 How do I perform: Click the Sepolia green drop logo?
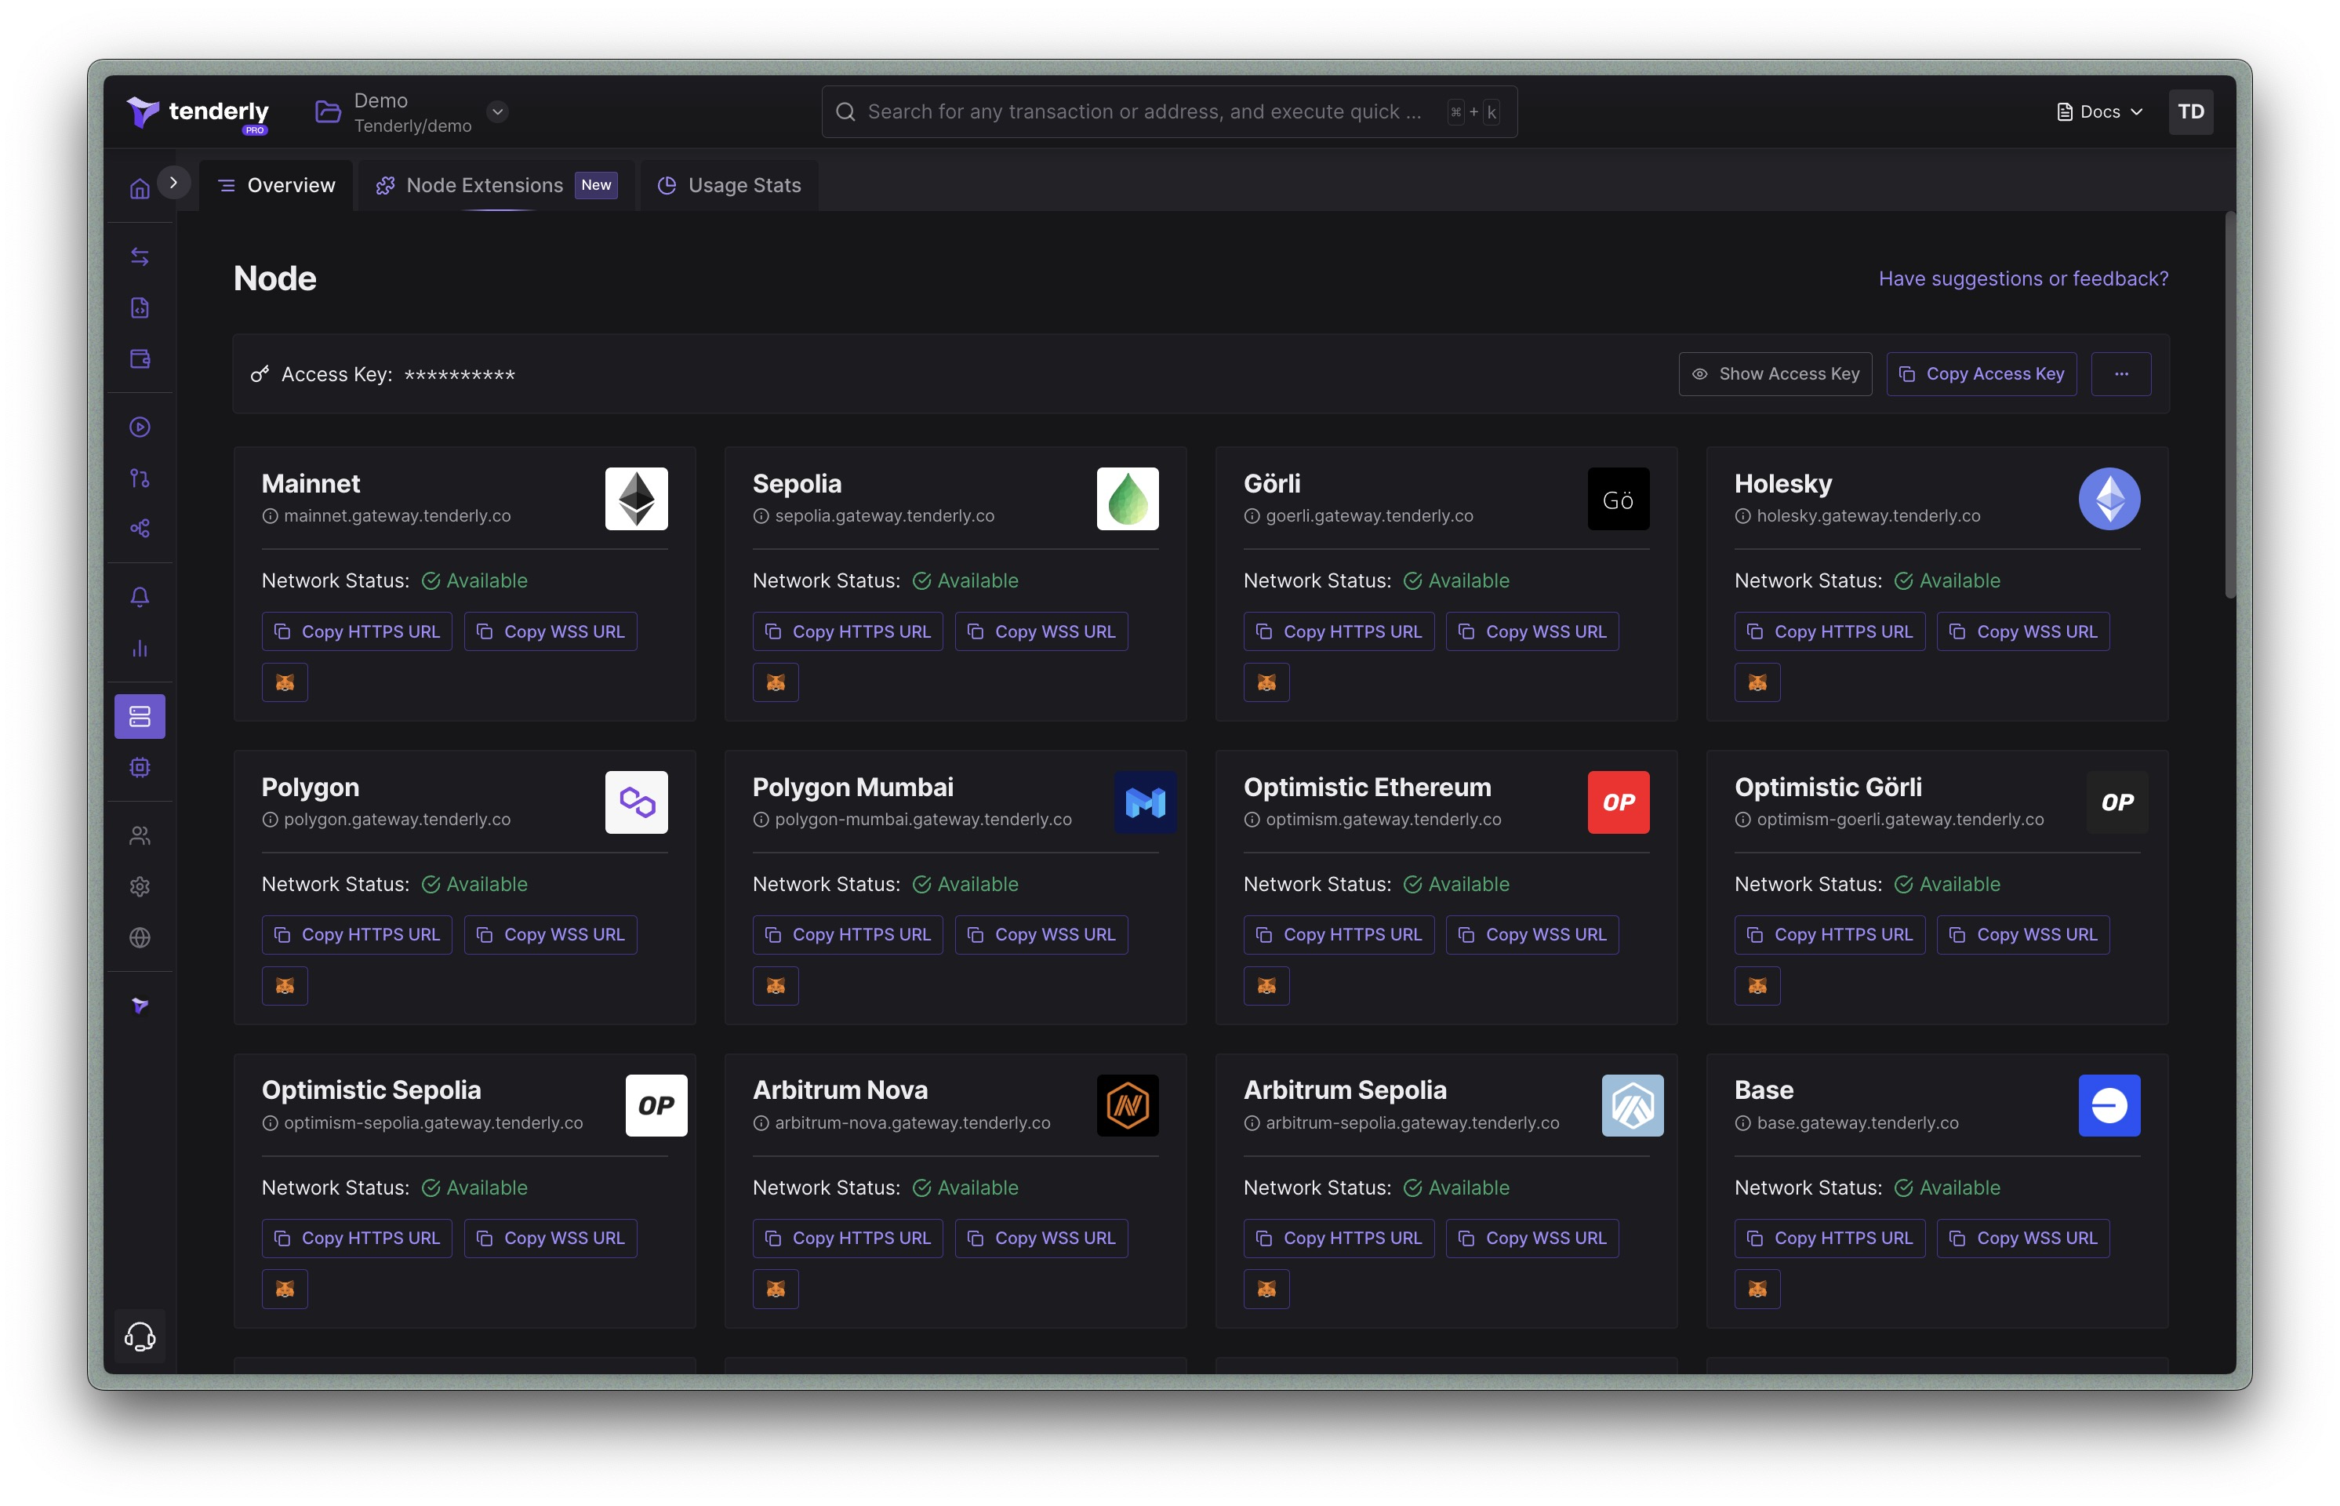(1127, 499)
